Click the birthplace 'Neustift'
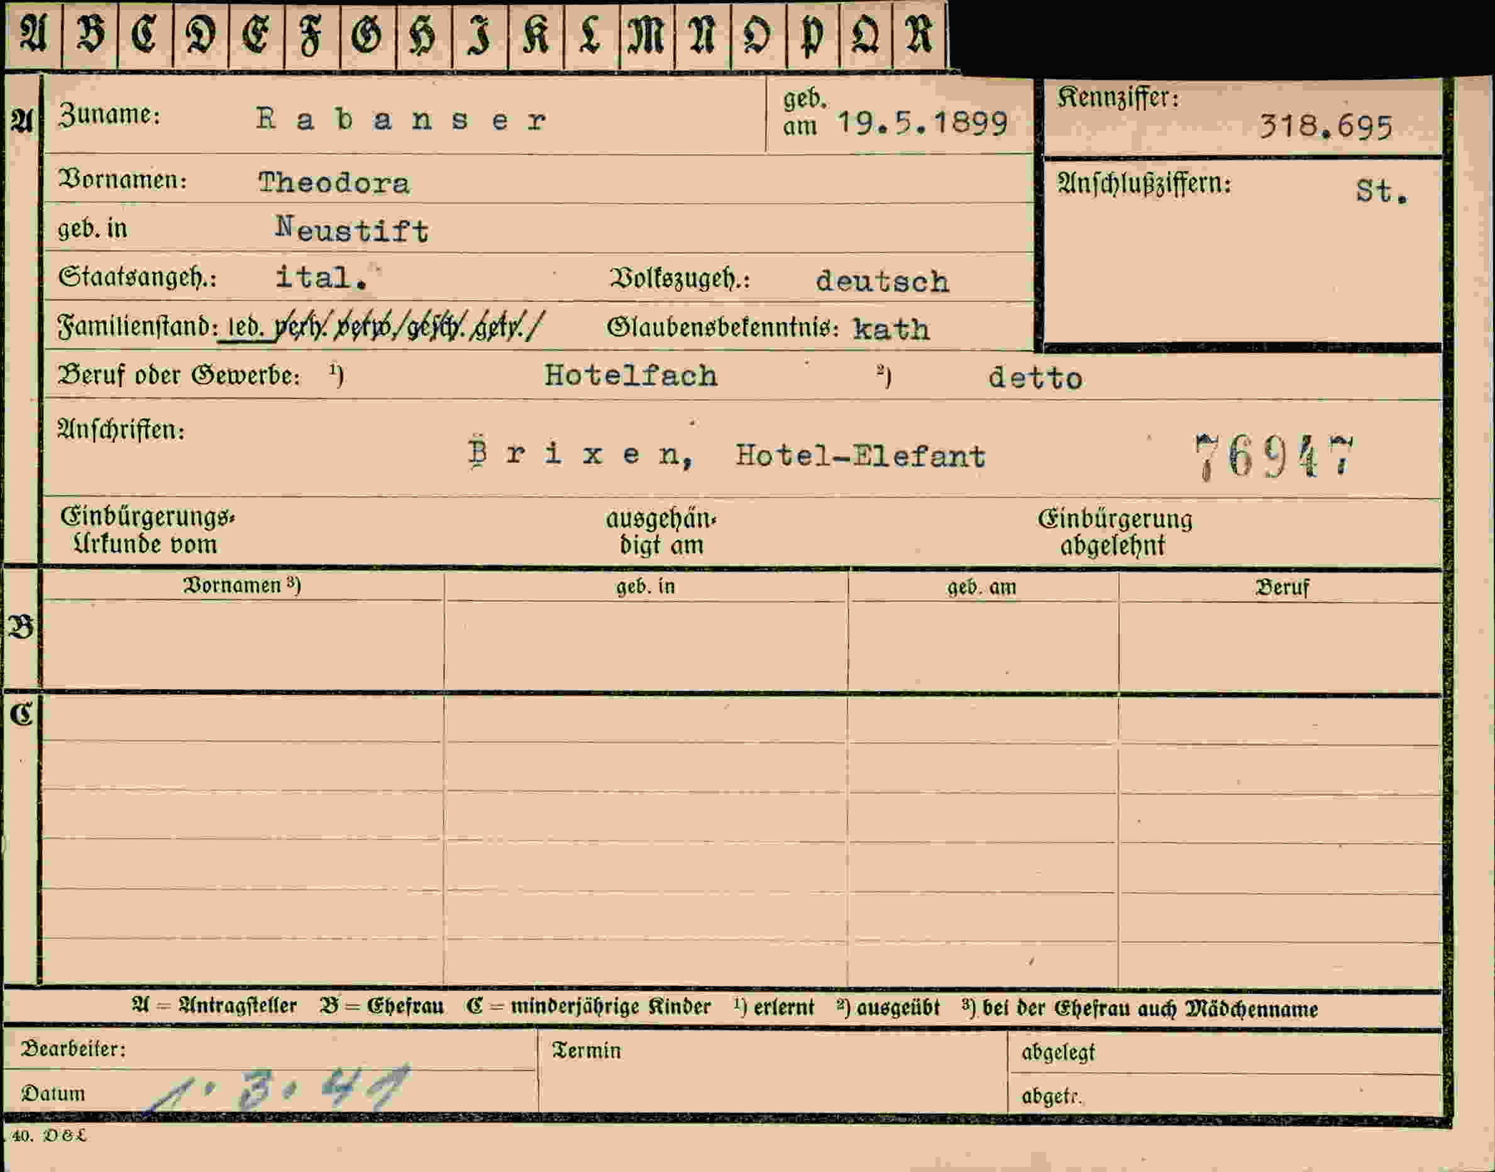The width and height of the screenshot is (1495, 1172). coord(352,229)
